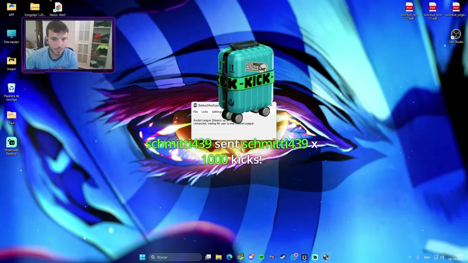The image size is (468, 263).
Task: Select the Este equipo desktop icon
Action: click(x=11, y=37)
